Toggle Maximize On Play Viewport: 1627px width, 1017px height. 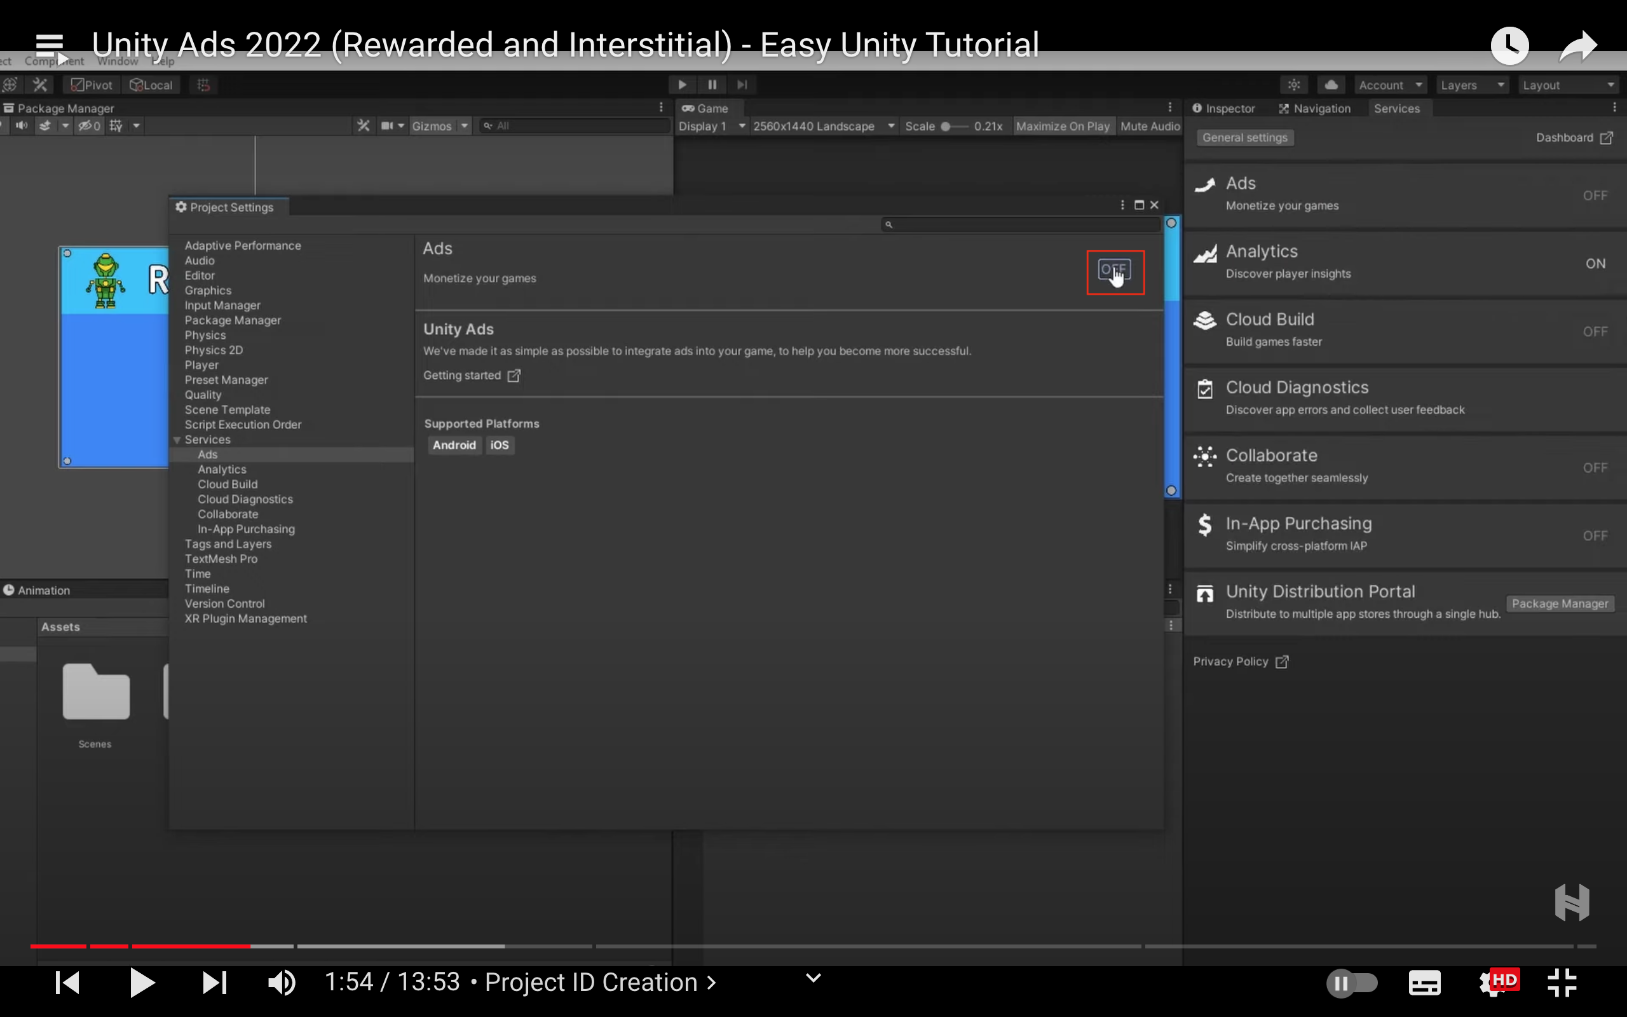coord(1062,126)
